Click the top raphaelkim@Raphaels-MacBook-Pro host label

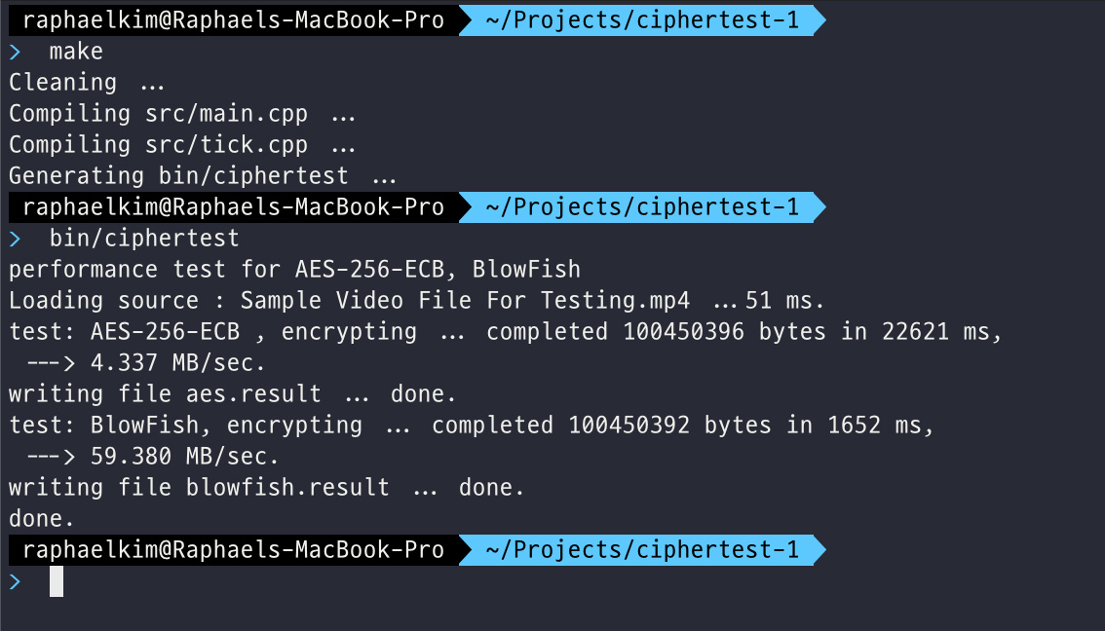tap(233, 19)
